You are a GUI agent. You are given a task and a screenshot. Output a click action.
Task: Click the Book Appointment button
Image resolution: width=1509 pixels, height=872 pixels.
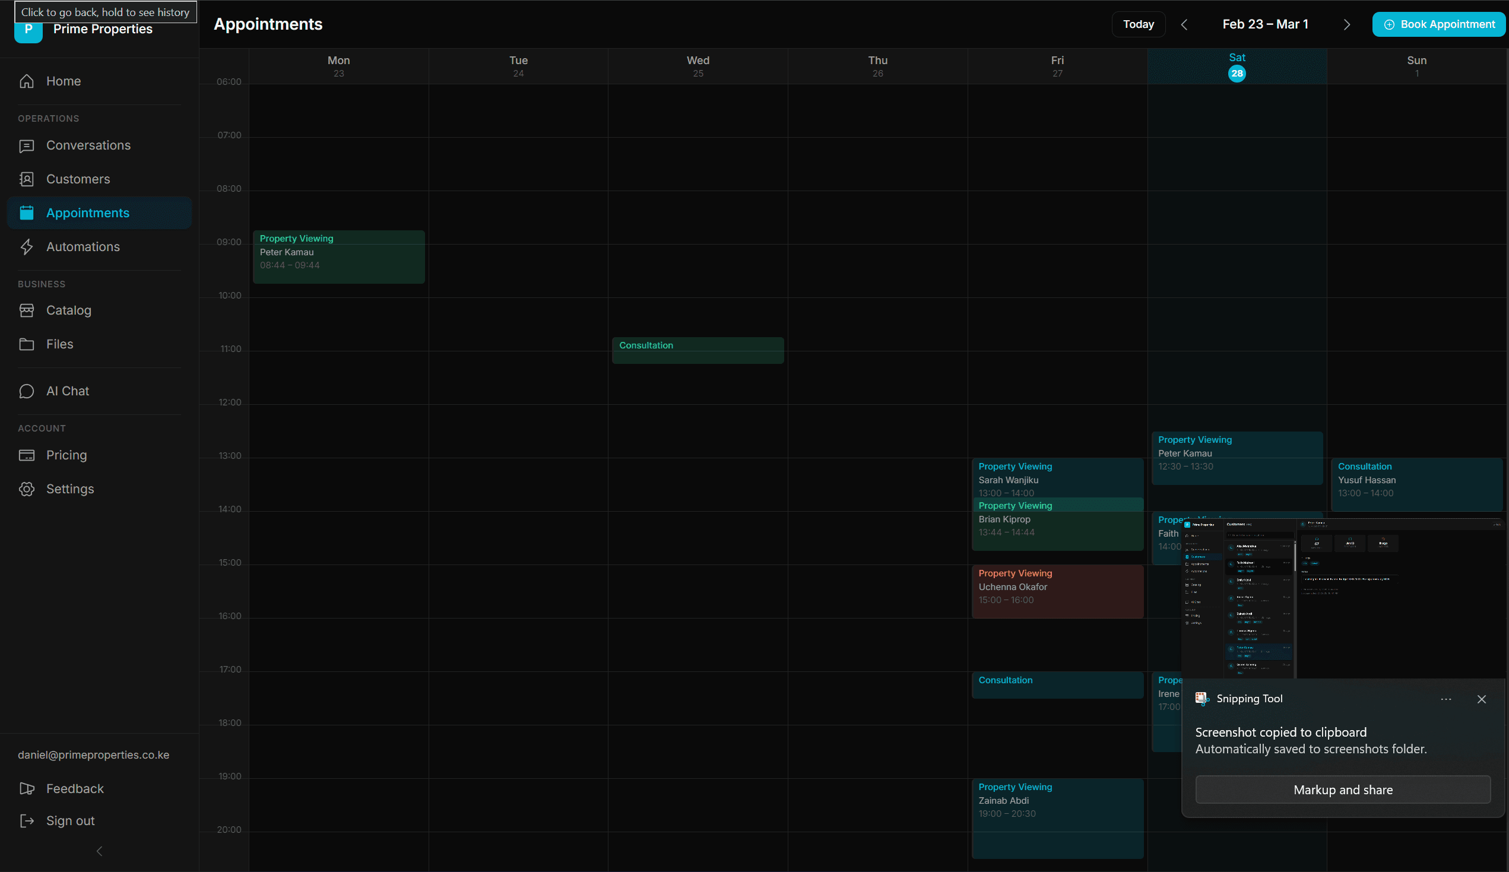pos(1438,24)
